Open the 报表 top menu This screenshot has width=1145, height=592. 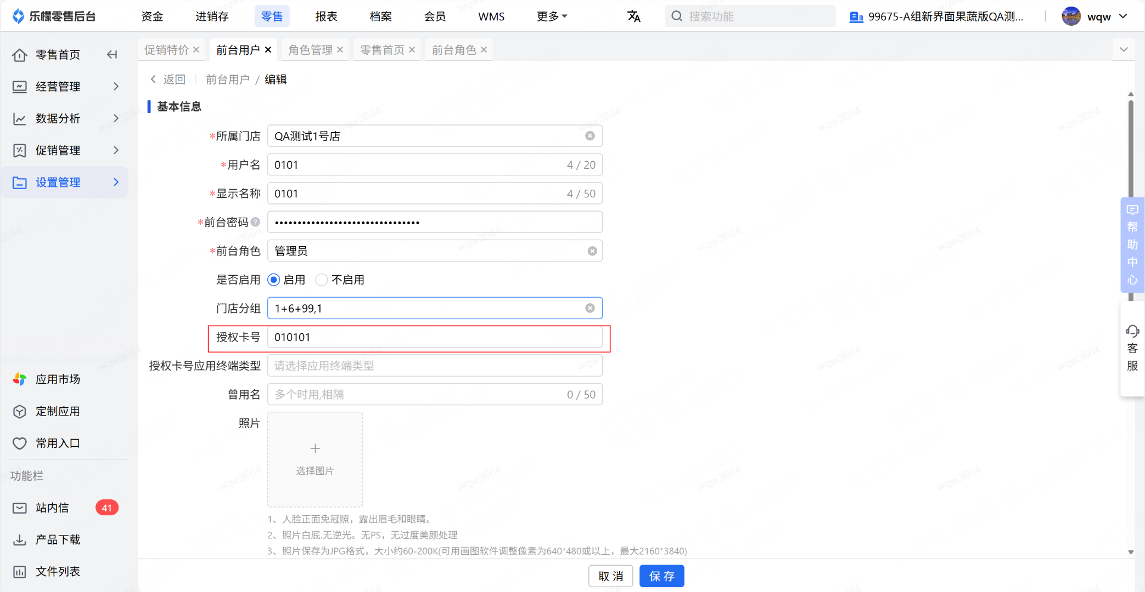(x=326, y=16)
